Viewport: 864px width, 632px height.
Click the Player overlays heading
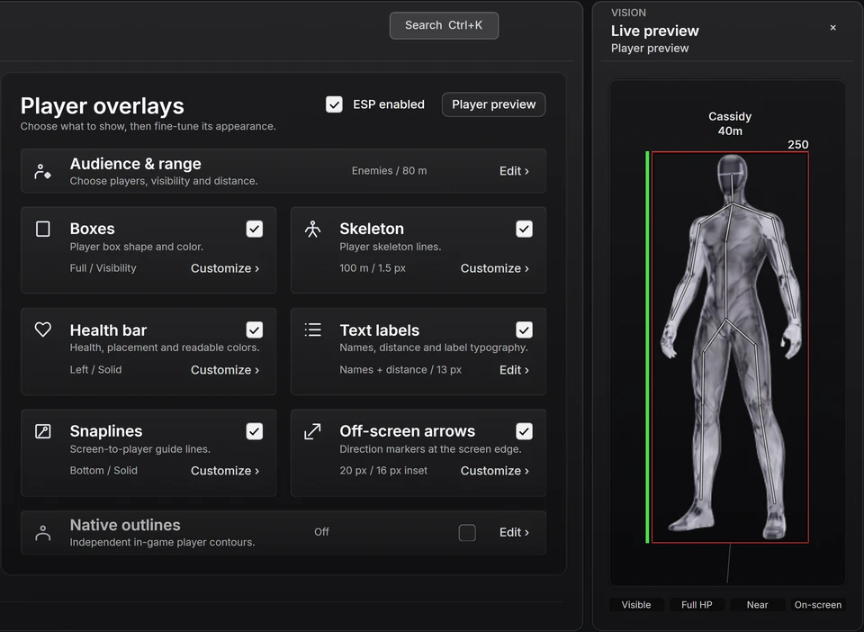point(103,106)
